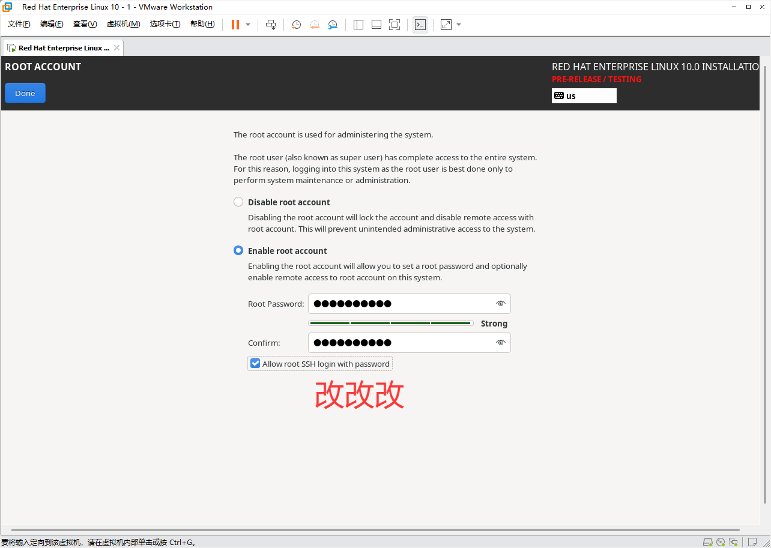Click the us keyboard layout indicator
Image resolution: width=771 pixels, height=548 pixels.
(584, 96)
